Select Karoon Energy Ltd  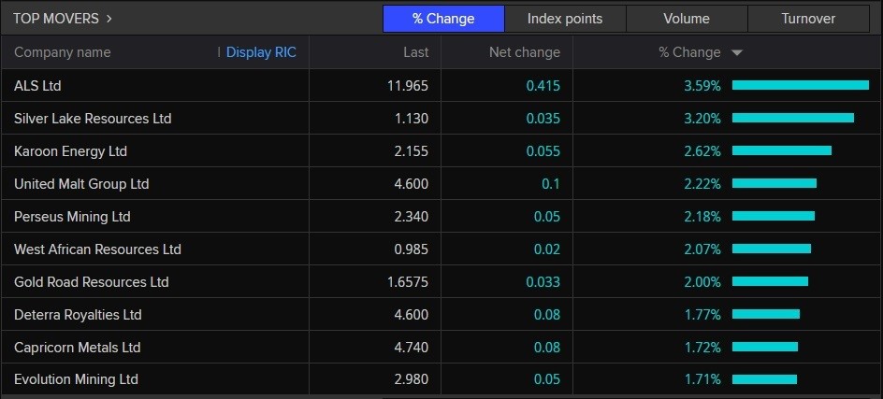(x=70, y=151)
